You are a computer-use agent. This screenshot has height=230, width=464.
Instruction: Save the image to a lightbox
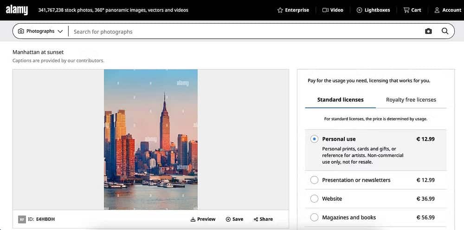point(234,219)
